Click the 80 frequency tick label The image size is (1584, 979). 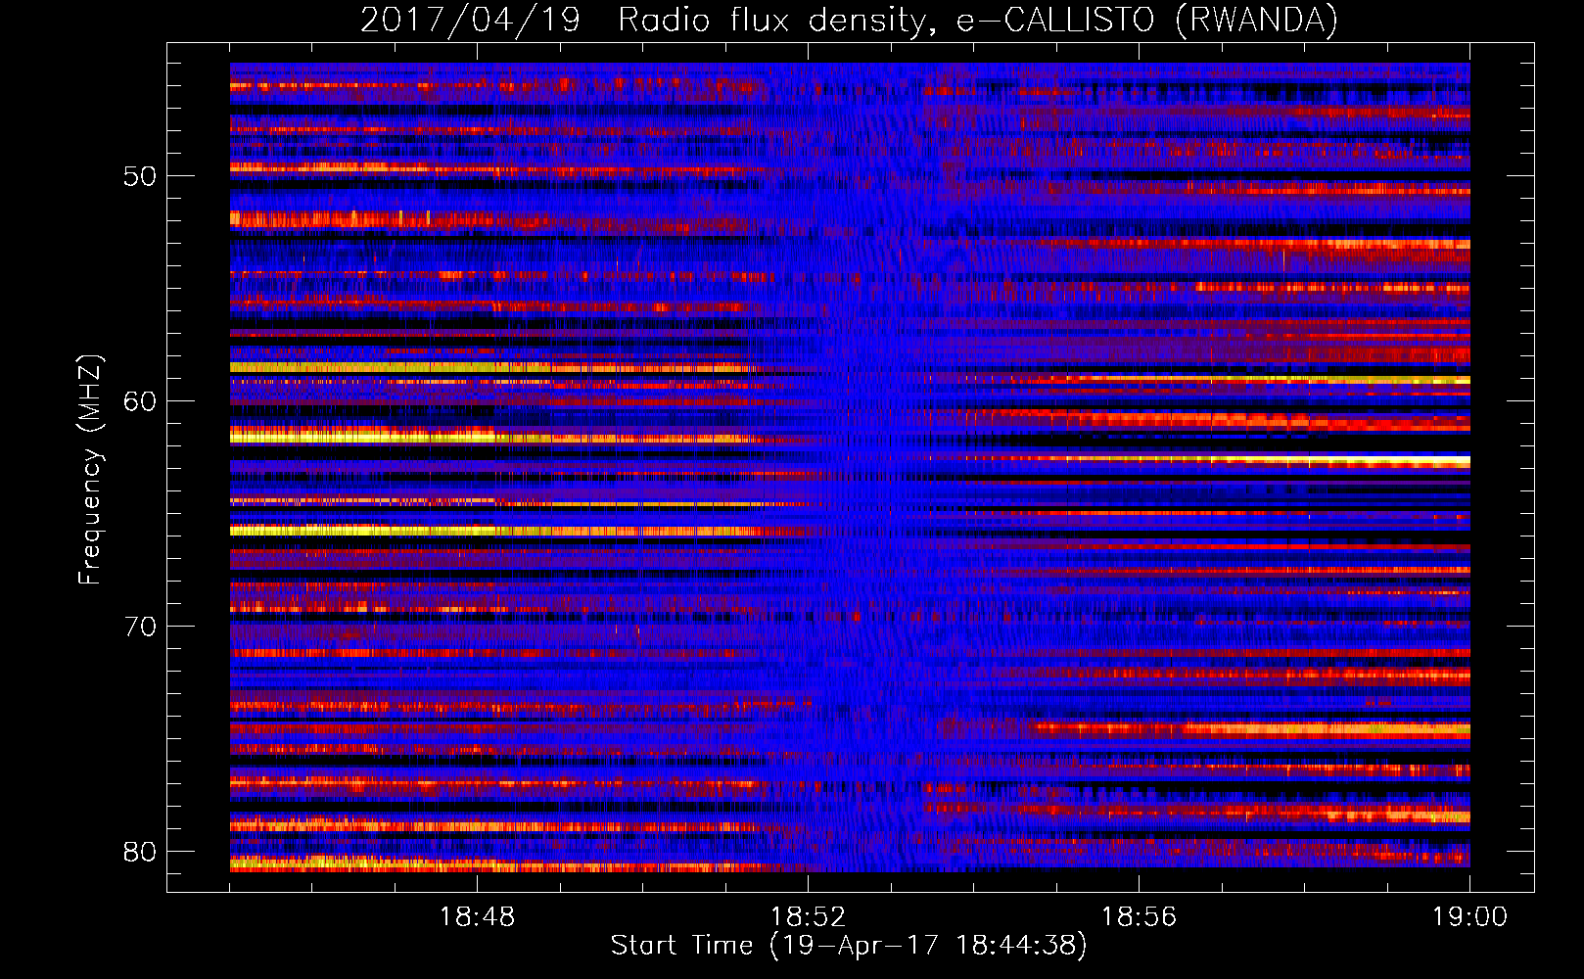pyautogui.click(x=140, y=852)
